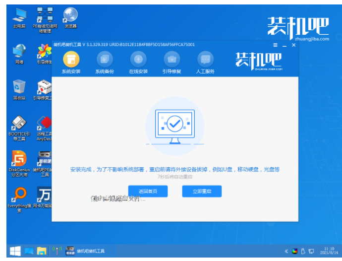Viewport: 342px width, 261px height.
Task: Open 网络 (Network) desktop icon
Action: (x=20, y=53)
